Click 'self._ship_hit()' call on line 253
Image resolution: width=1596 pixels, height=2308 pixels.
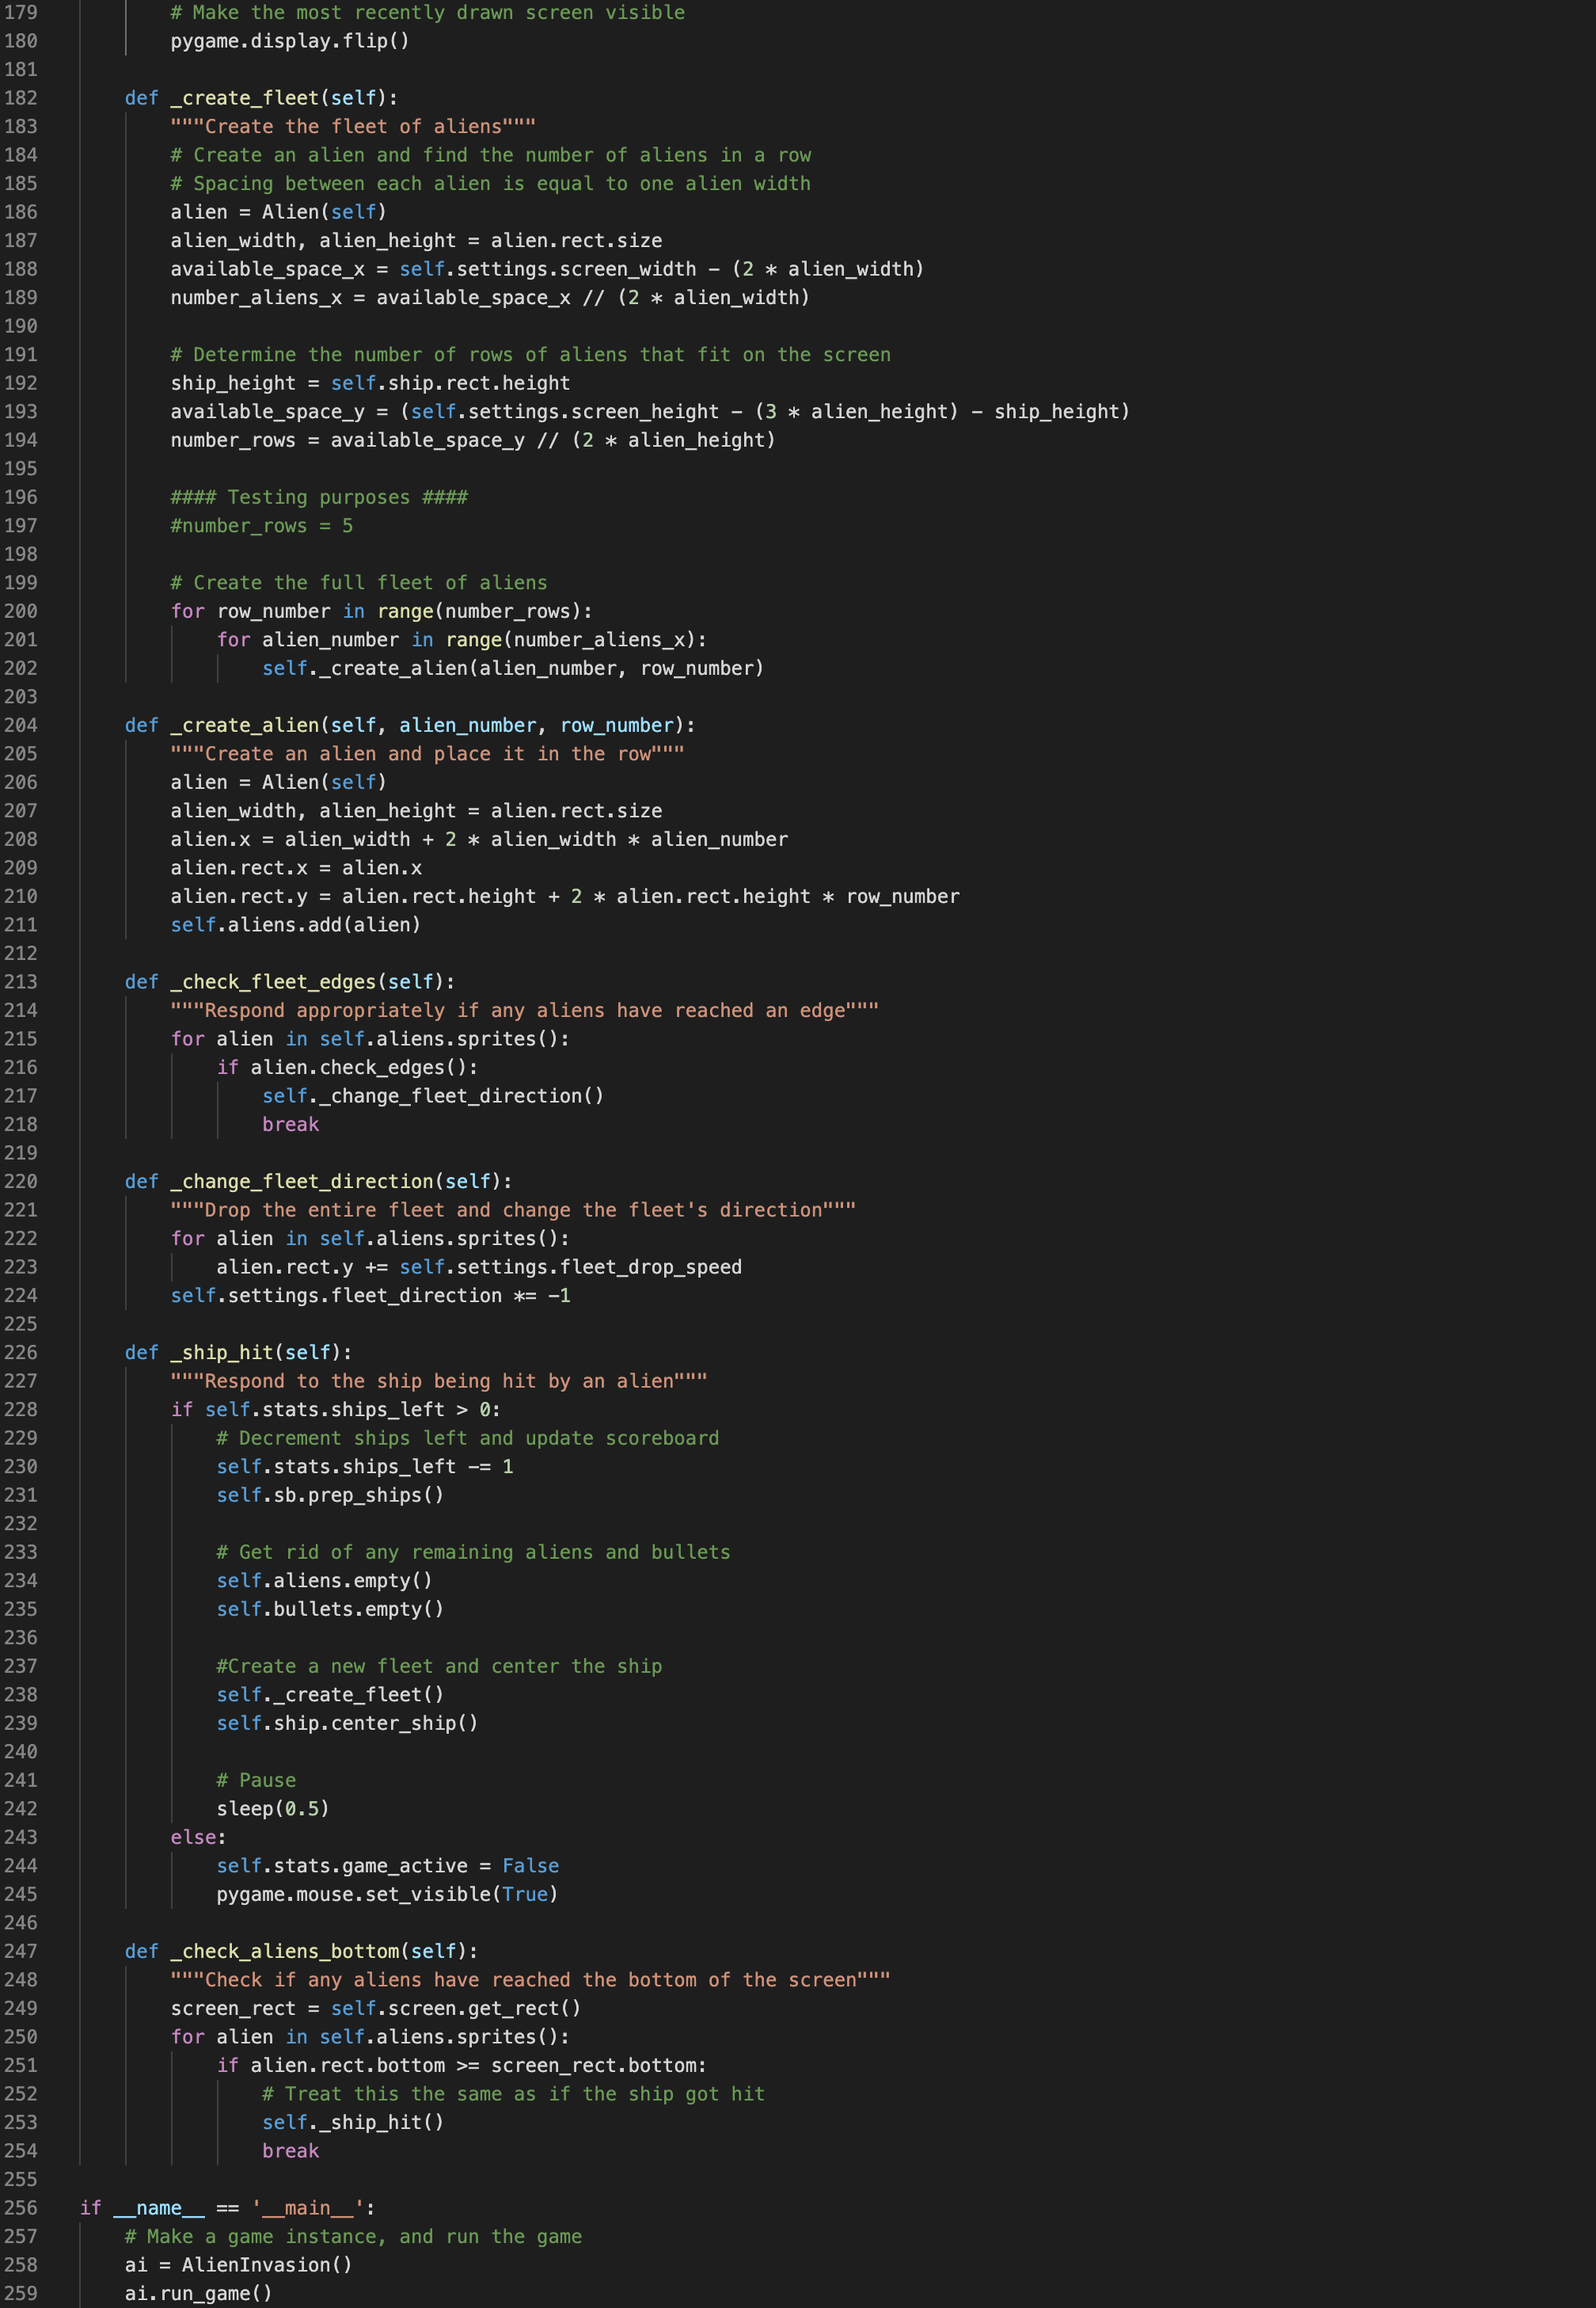[353, 2123]
